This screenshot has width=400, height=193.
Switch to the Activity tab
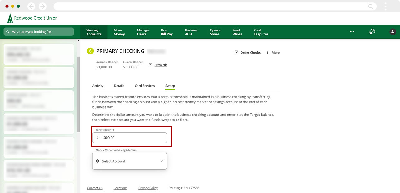(98, 86)
